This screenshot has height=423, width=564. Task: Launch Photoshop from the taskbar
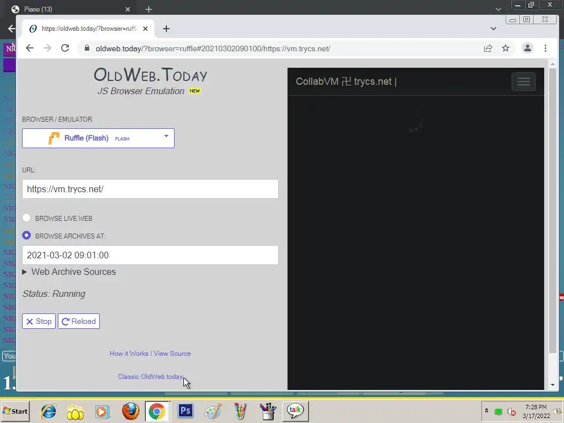(185, 410)
